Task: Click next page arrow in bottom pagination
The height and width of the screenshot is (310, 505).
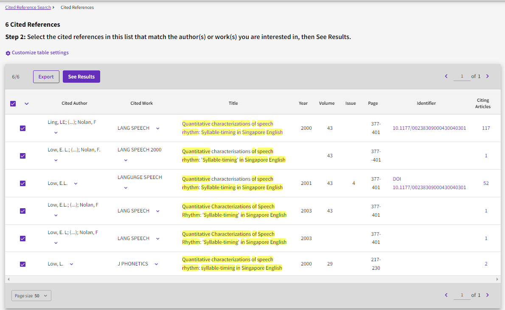Action: pyautogui.click(x=488, y=295)
